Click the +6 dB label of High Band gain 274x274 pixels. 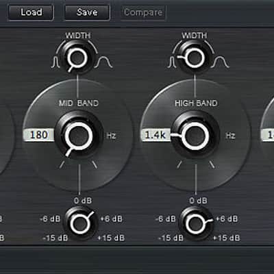(227, 219)
